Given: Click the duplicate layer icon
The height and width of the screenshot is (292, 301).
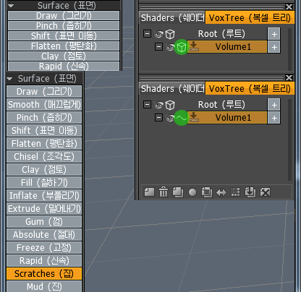Looking at the screenshot, I should coord(178,192).
